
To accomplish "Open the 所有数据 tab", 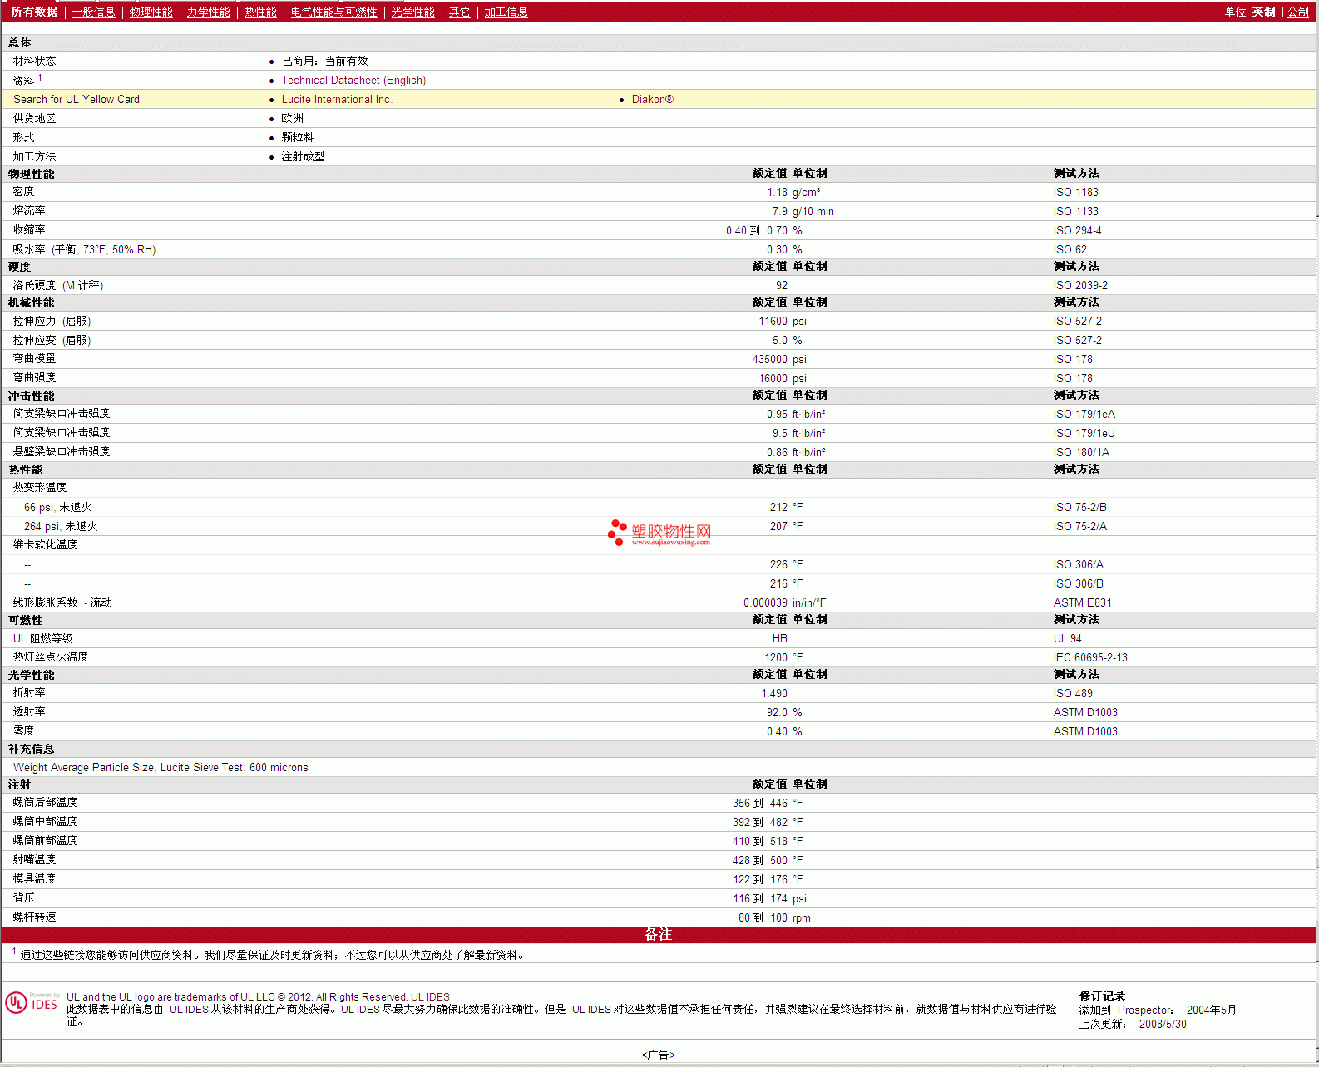I will pos(34,12).
